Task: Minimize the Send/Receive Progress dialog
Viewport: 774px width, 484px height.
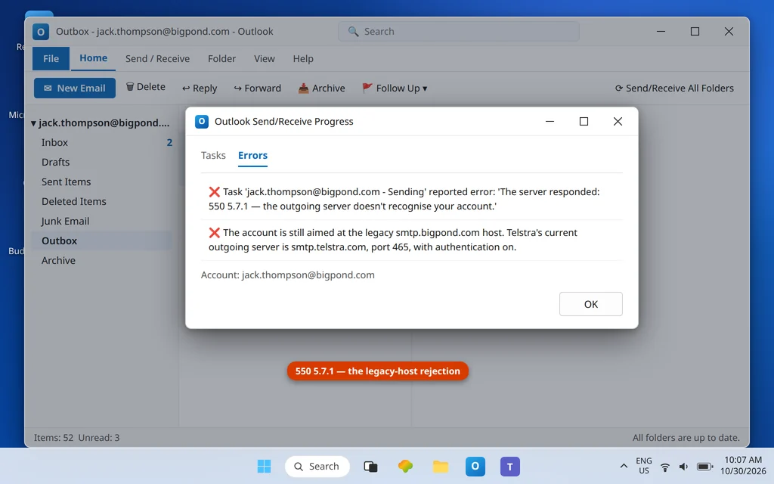Action: coord(550,122)
